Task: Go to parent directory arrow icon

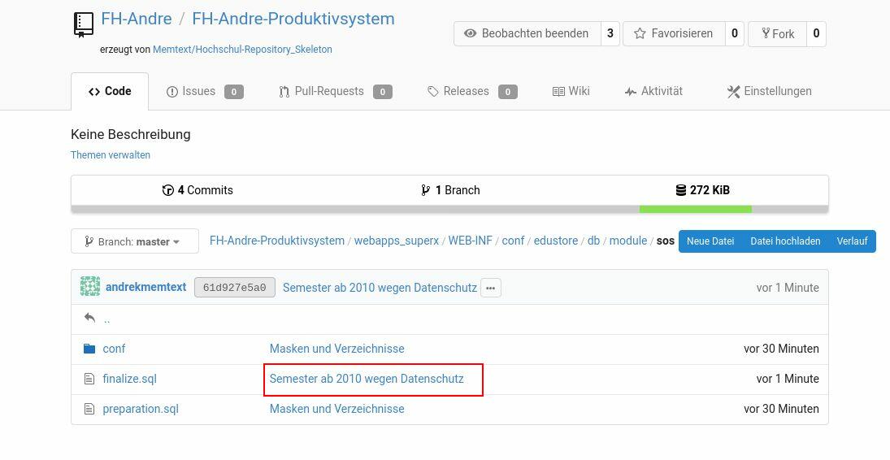Action: [x=89, y=319]
